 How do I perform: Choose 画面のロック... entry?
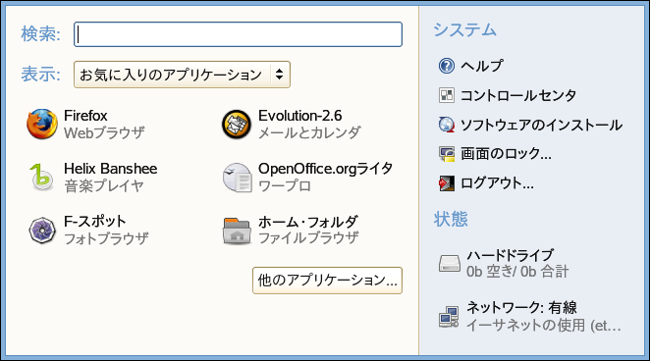click(x=506, y=154)
